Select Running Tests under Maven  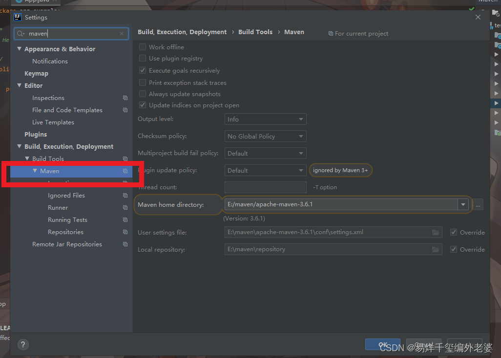pos(67,220)
